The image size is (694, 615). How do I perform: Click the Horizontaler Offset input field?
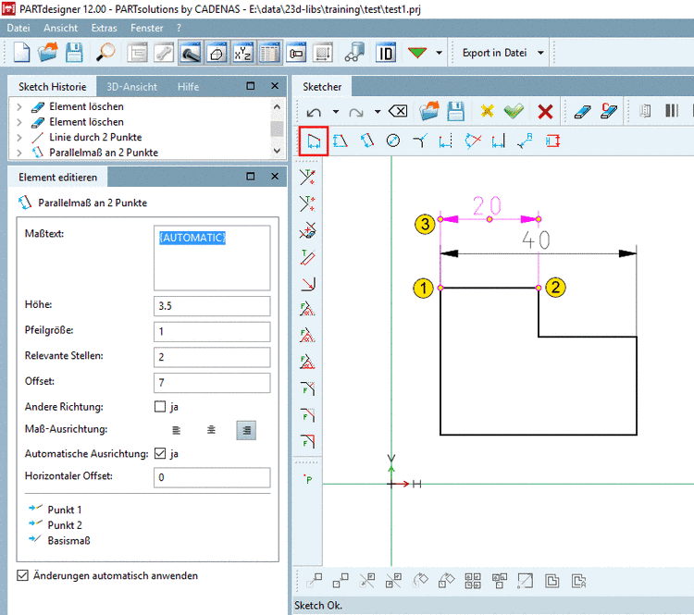(x=212, y=477)
